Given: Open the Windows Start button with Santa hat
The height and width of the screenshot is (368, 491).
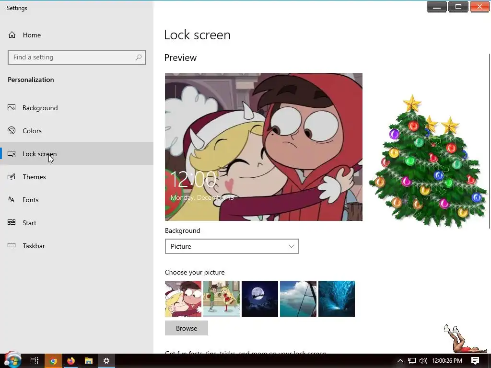Looking at the screenshot, I should tap(12, 360).
